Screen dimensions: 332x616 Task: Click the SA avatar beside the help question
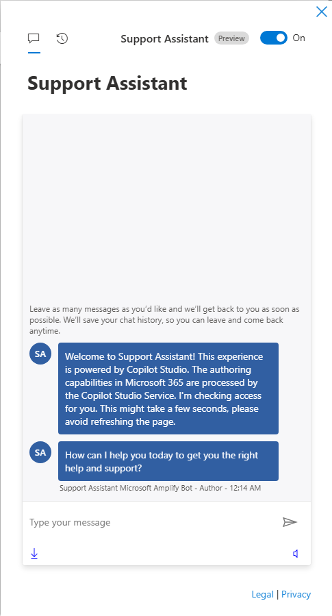[x=40, y=452]
